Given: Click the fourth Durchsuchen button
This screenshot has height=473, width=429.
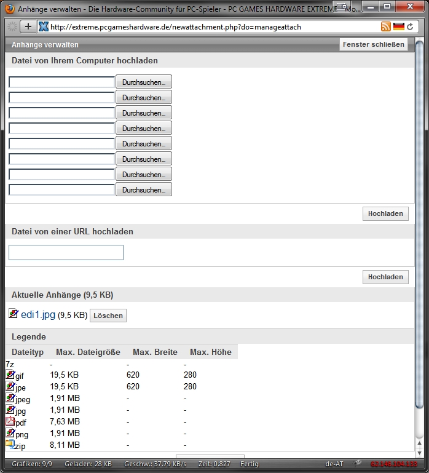Looking at the screenshot, I should click(144, 128).
